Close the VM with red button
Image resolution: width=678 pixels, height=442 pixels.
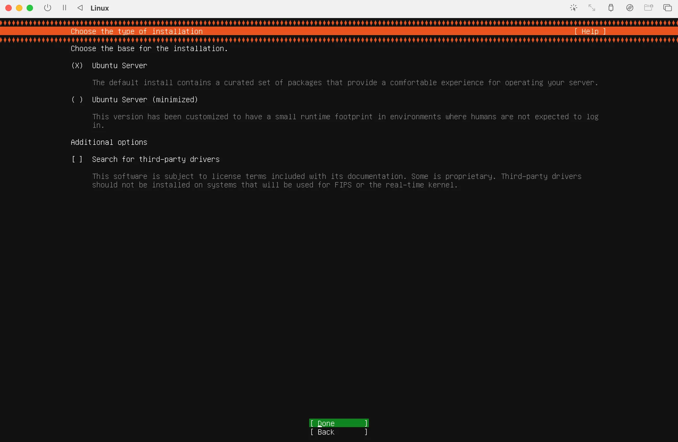coord(9,8)
